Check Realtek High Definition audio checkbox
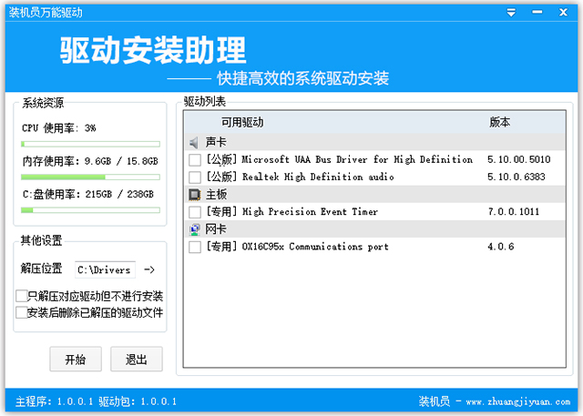 click(x=195, y=178)
